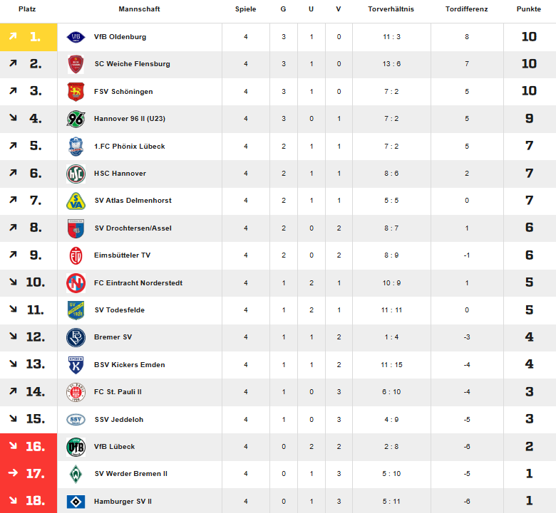Sort table by Tordifferenz column header
The width and height of the screenshot is (556, 513).
[x=467, y=9]
